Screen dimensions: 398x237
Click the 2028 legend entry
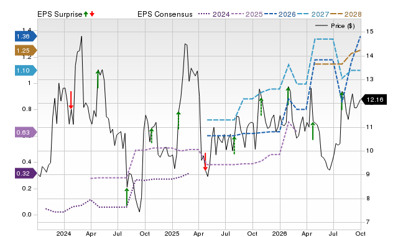pyautogui.click(x=346, y=14)
